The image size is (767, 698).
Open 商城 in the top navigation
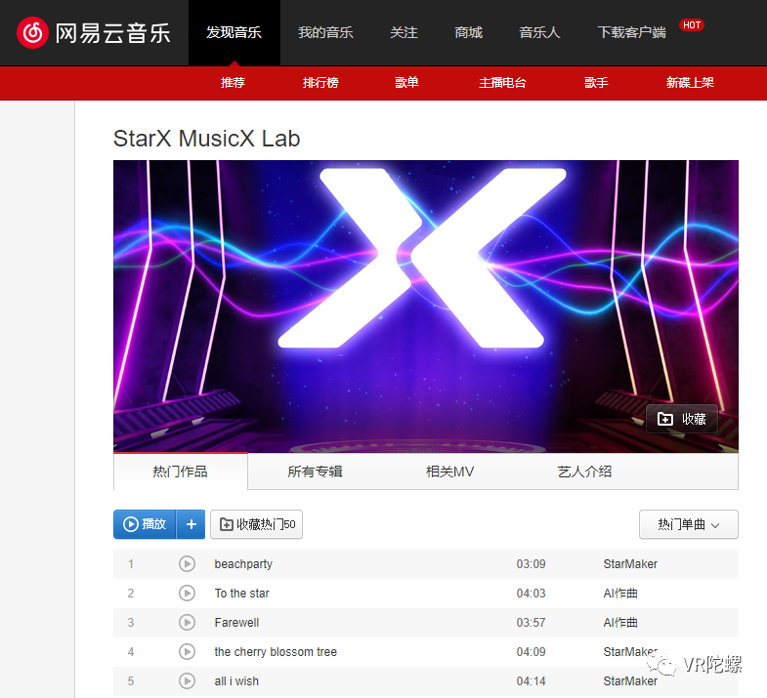(x=469, y=33)
